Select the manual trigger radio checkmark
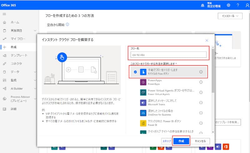Screen dimensions: 250x153 click(135, 72)
